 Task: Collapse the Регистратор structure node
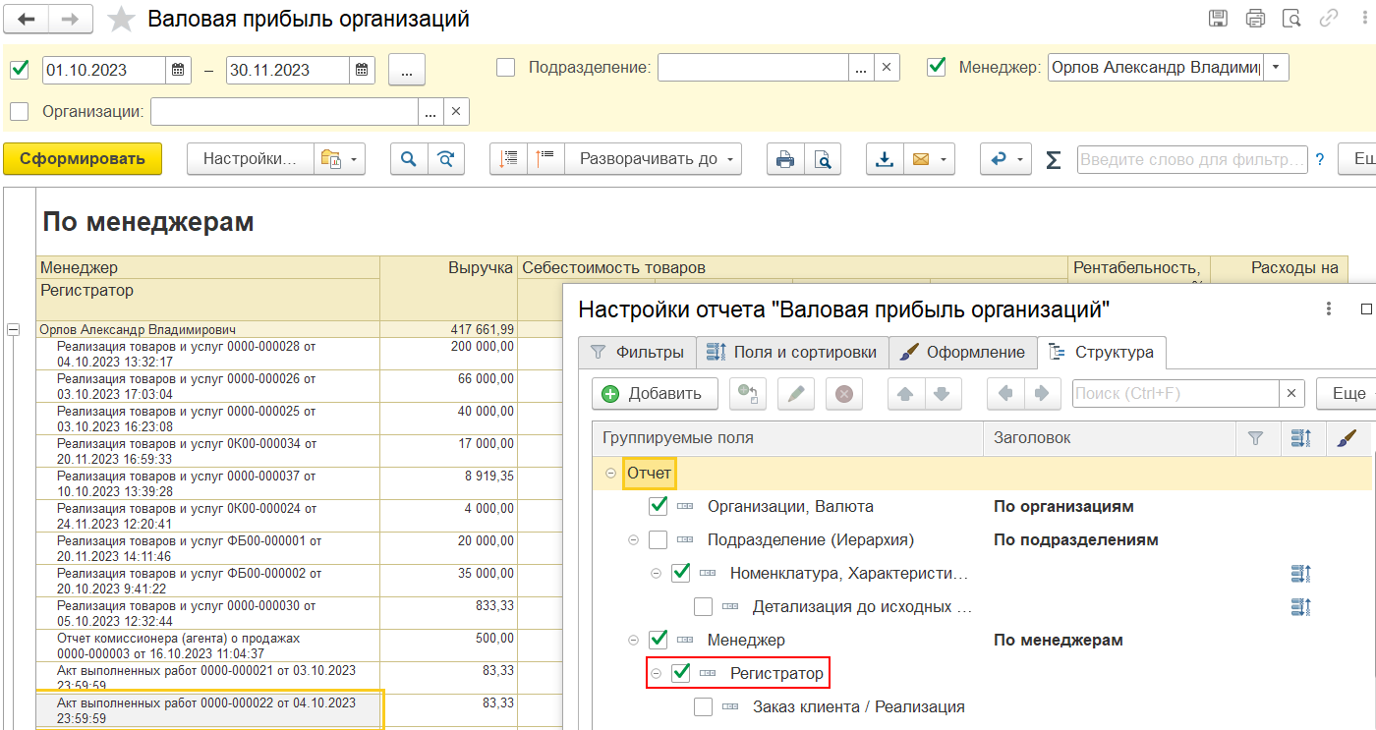tap(656, 673)
